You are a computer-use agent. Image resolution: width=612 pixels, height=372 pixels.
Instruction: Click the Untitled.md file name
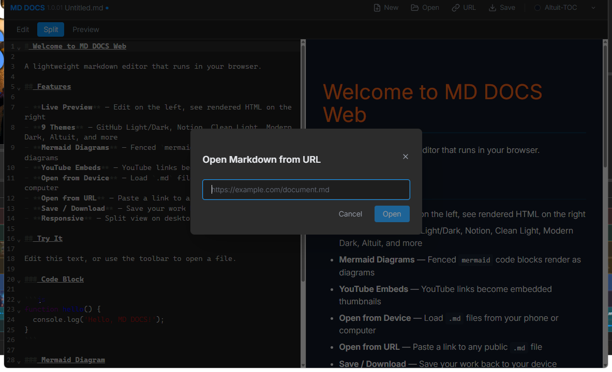click(84, 8)
